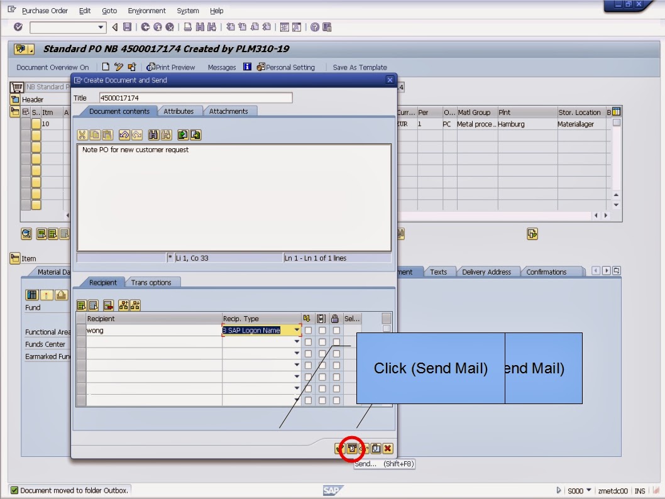The width and height of the screenshot is (665, 499).
Task: Click the Messages button
Action: point(222,67)
